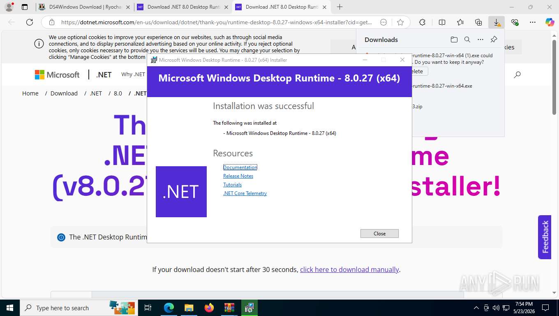Launch Firefox from the taskbar
Screen dimensions: 559x316
click(x=209, y=308)
